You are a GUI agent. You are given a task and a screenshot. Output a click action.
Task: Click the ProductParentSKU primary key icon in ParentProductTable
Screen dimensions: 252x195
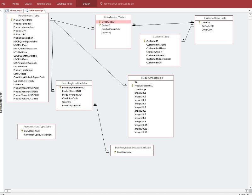coord(11,20)
